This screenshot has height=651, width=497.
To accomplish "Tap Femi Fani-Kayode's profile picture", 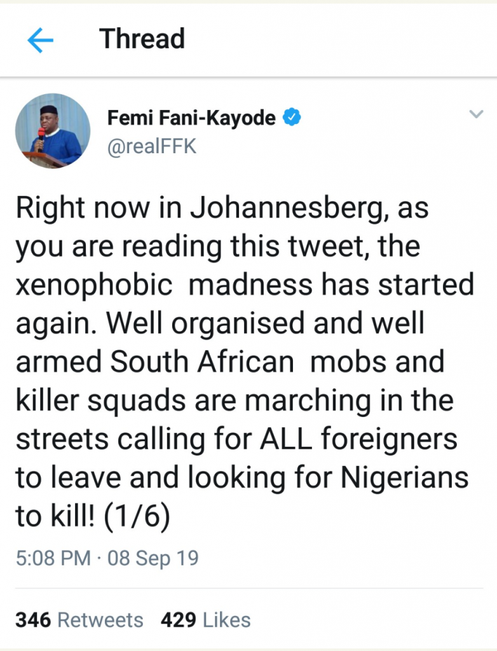I will [53, 131].
